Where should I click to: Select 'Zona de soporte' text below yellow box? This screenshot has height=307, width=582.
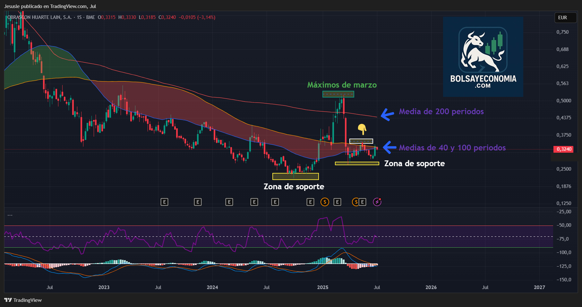294,186
